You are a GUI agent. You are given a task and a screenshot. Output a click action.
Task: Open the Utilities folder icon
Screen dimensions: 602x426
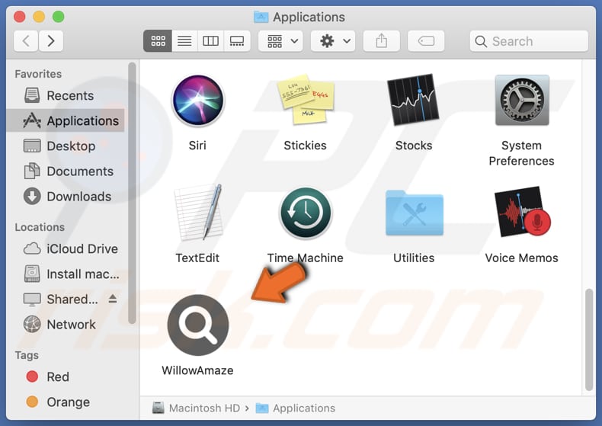point(415,213)
